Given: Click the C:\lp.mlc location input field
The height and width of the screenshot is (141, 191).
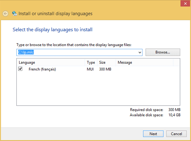Looking at the screenshot, I should (x=79, y=52).
